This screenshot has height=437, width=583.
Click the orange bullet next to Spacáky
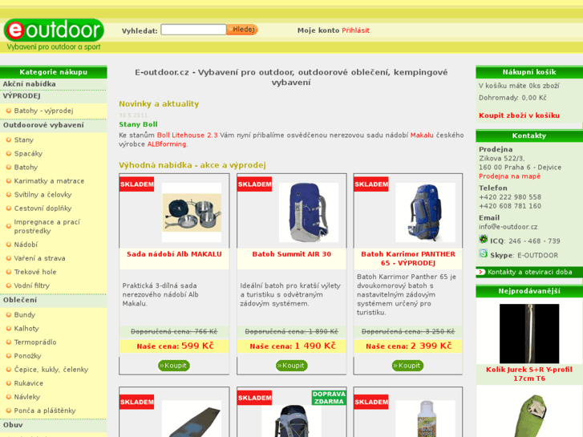click(9, 154)
